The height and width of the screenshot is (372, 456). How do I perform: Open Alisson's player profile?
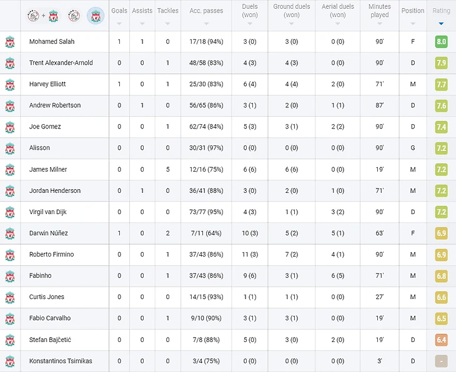point(39,148)
